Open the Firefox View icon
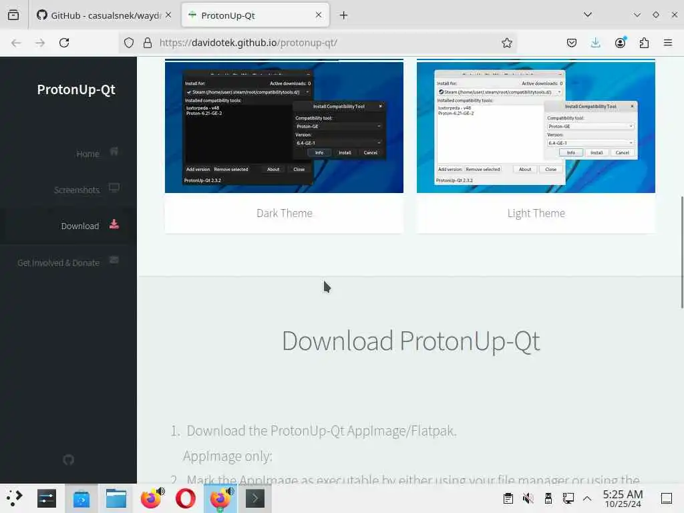The height and width of the screenshot is (513, 684). (x=13, y=15)
